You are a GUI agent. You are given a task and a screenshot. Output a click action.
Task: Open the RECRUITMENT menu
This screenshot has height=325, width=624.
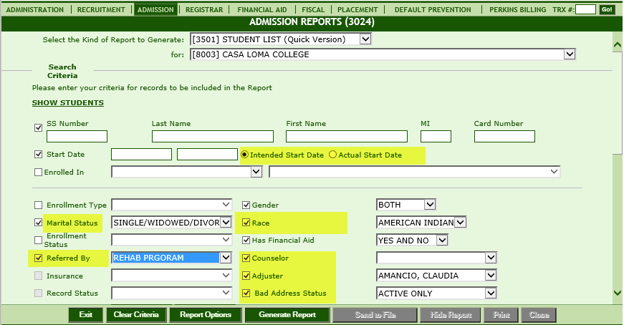click(x=101, y=9)
